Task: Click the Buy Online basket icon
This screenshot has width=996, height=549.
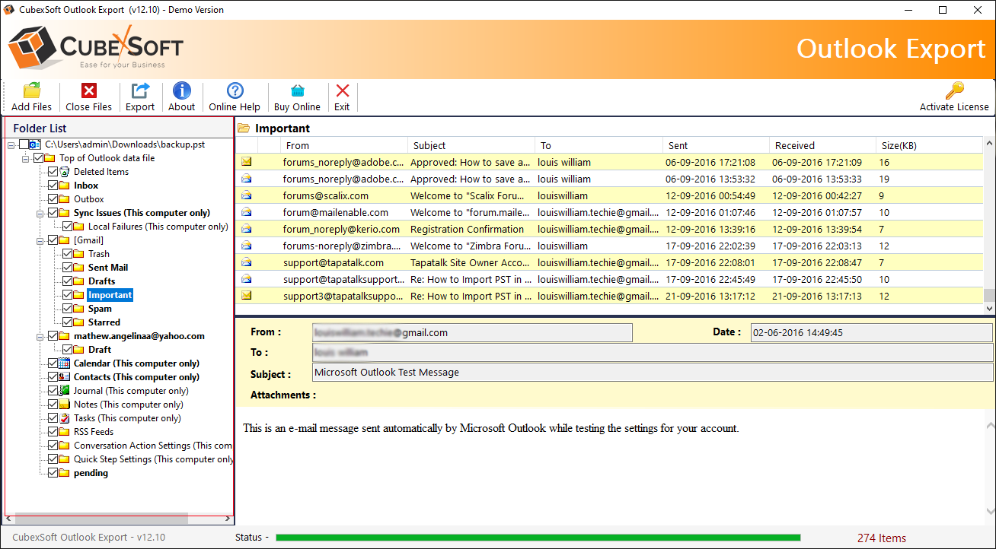Action: click(297, 91)
